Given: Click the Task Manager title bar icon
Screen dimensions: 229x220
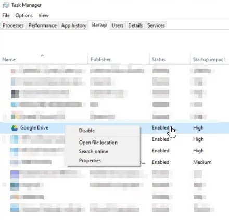Looking at the screenshot, I should click(x=6, y=5).
